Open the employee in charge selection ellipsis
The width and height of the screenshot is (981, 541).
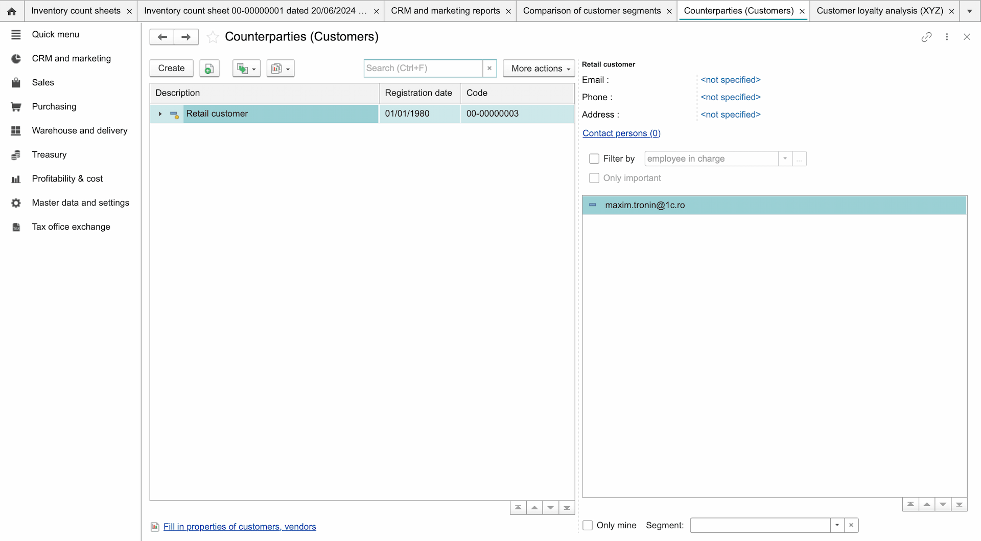click(799, 159)
